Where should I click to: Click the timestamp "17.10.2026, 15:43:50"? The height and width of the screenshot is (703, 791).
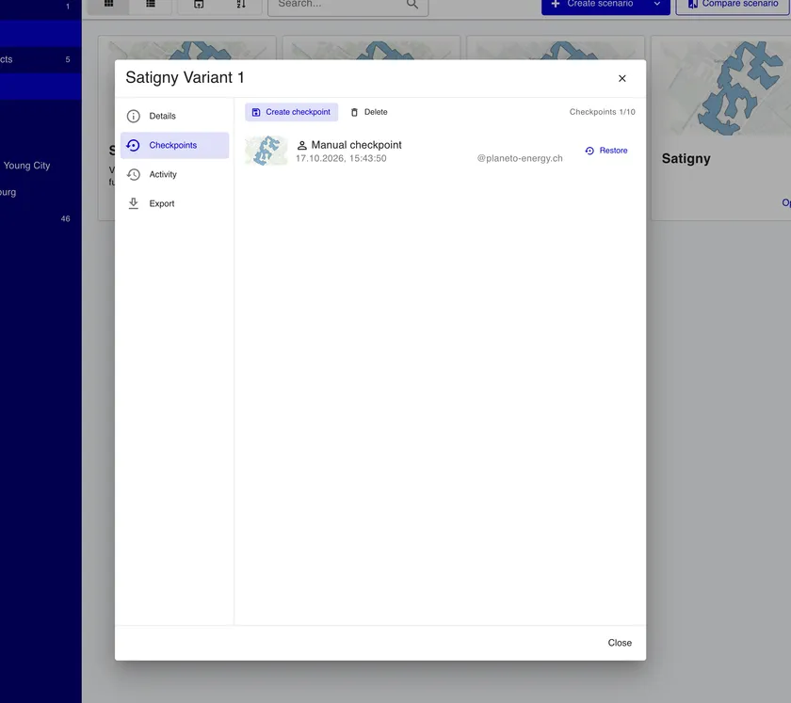341,158
